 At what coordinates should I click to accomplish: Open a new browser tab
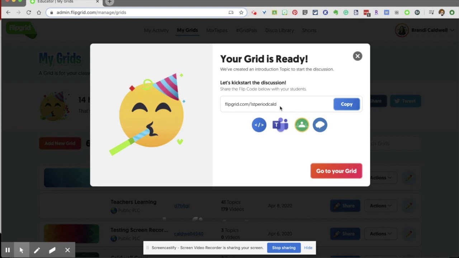[x=109, y=2]
